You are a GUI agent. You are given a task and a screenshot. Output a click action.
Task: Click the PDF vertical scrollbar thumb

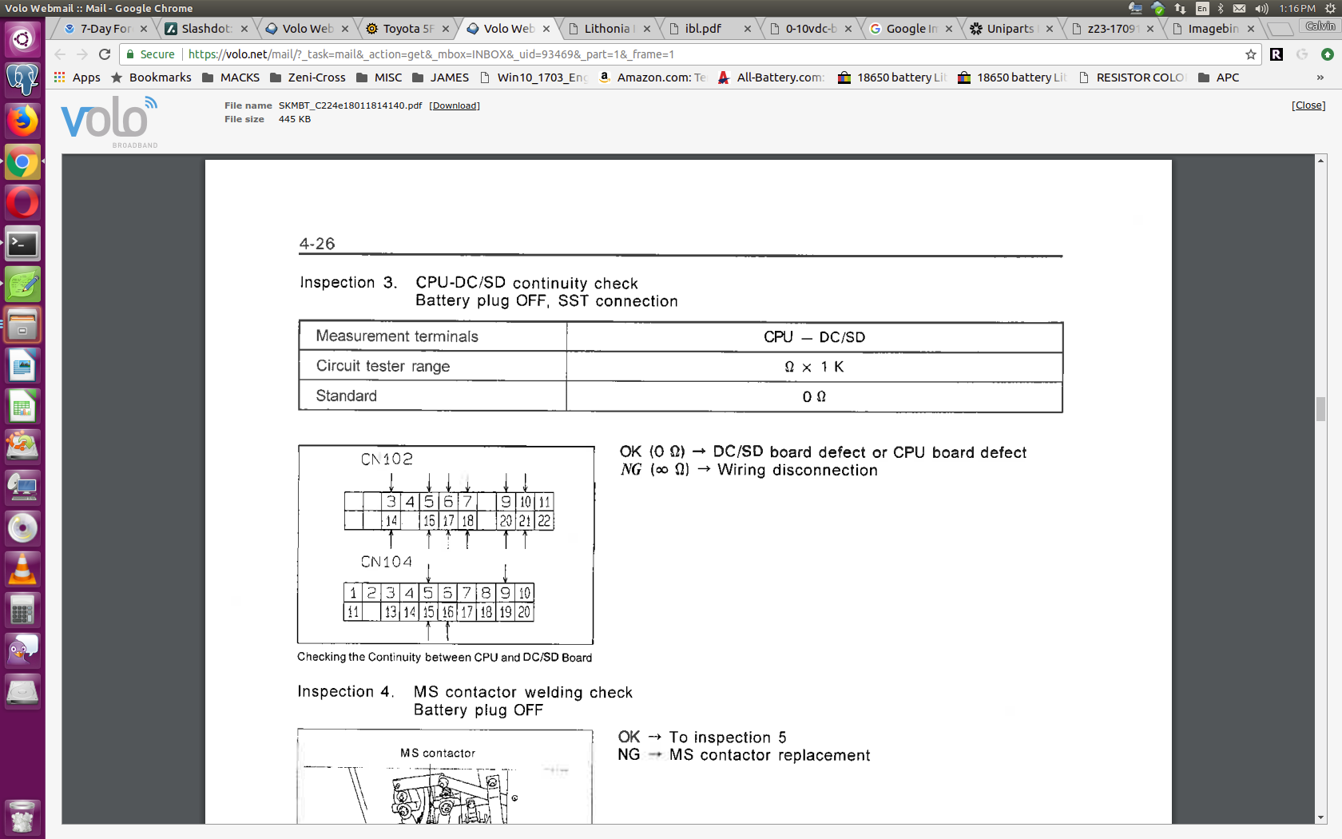(x=1321, y=408)
